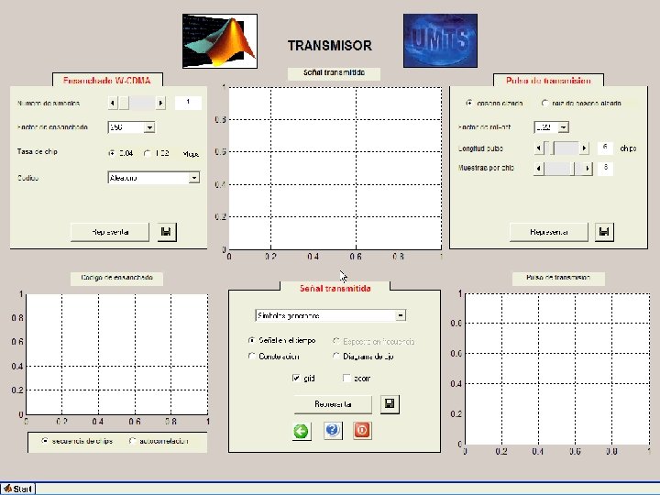Image resolution: width=660 pixels, height=495 pixels.
Task: Click Representar in the Señal transmitida panel
Action: pyautogui.click(x=333, y=404)
